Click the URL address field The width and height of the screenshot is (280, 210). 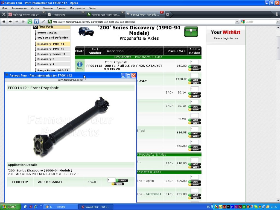143,22
